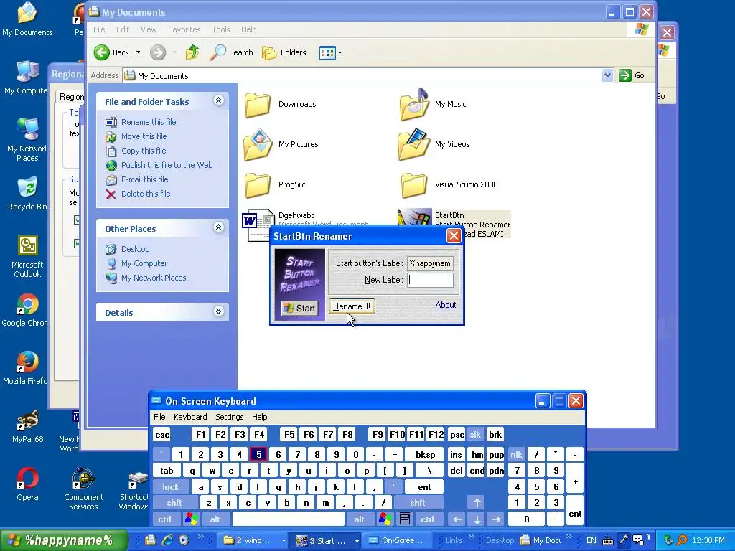Collapse File and Folder Tasks panel
735x551 pixels.
pyautogui.click(x=218, y=100)
